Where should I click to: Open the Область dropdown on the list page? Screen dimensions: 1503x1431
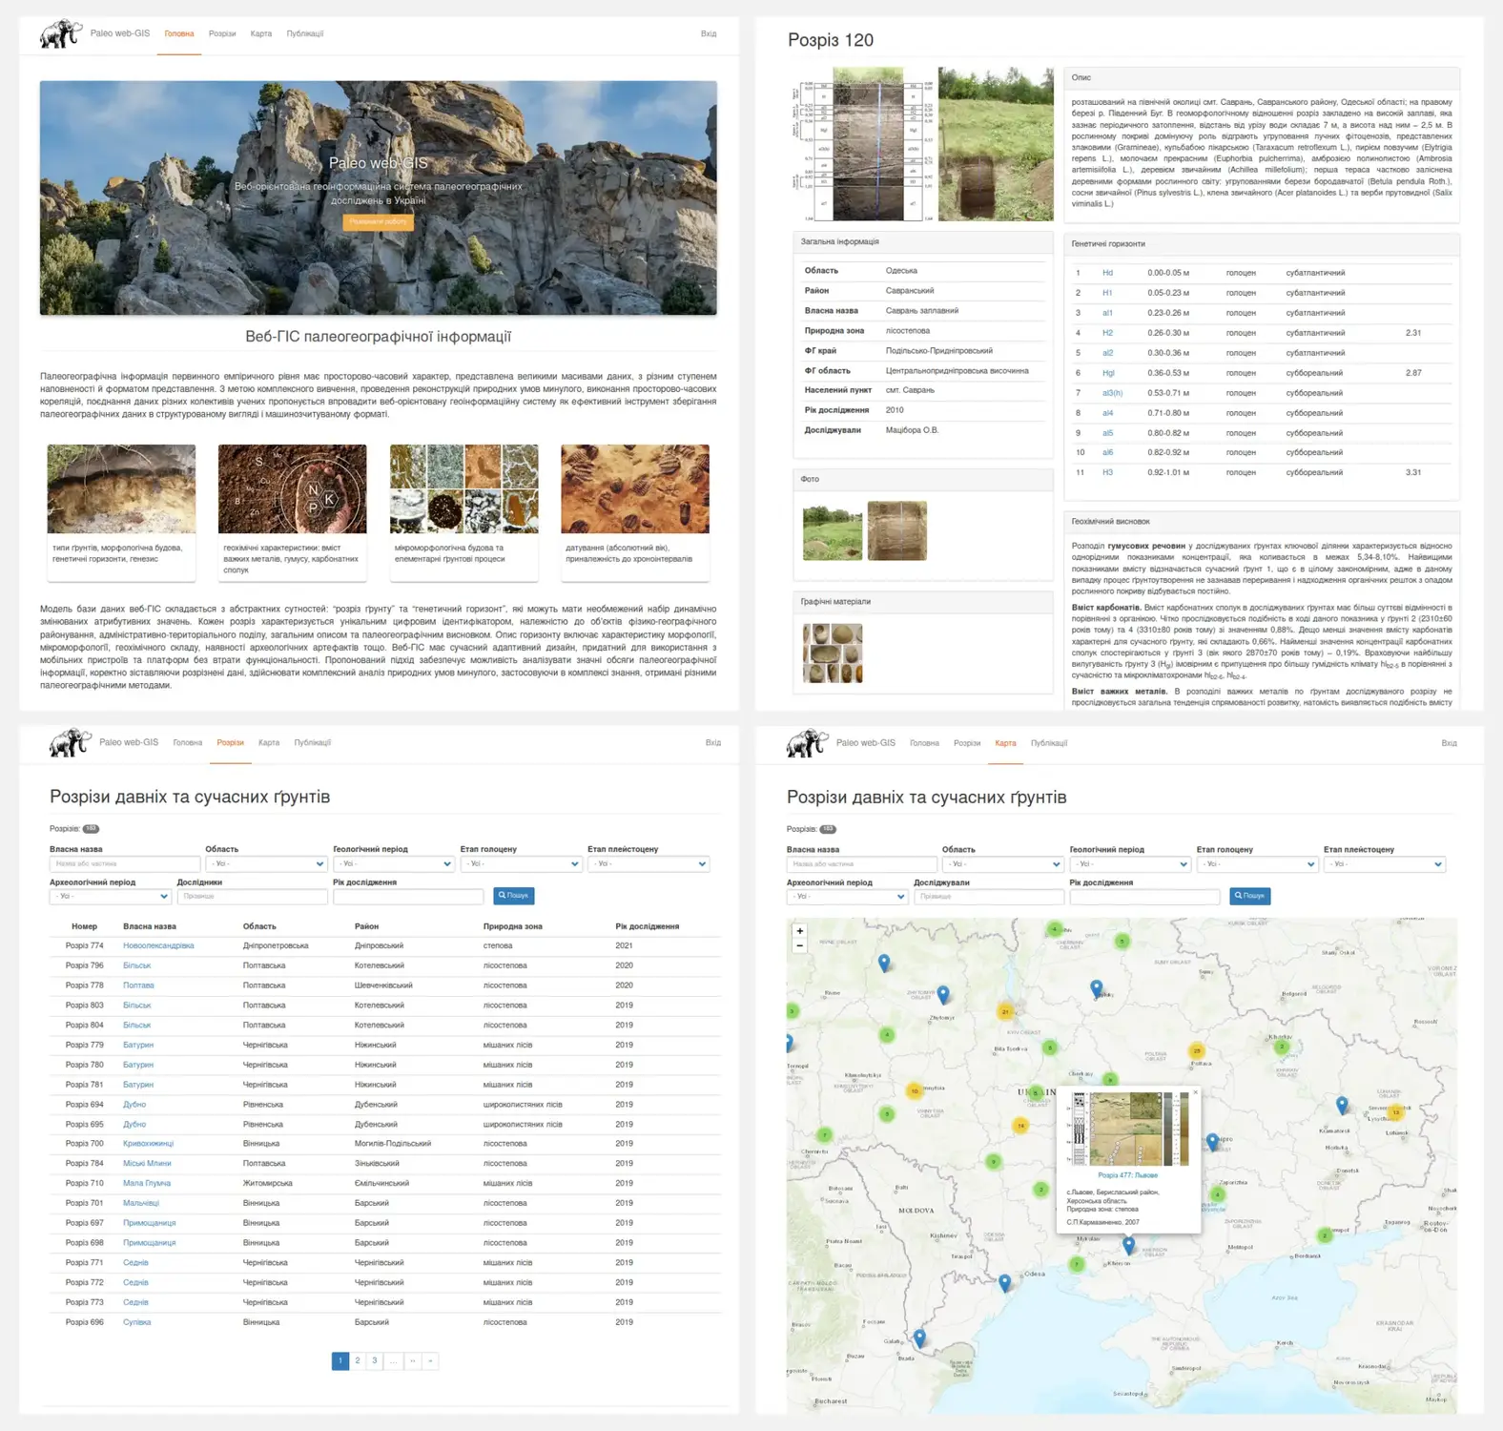click(x=266, y=864)
